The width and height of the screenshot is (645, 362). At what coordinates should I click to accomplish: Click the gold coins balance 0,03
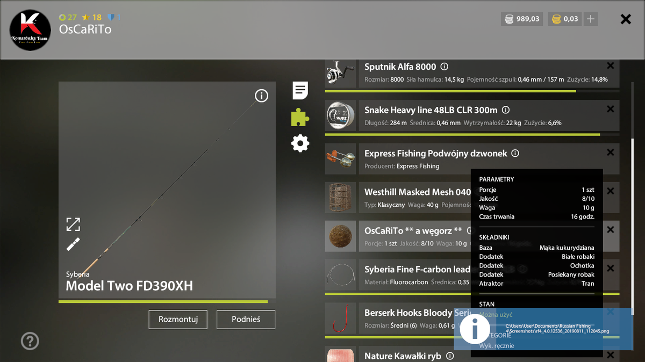(x=565, y=19)
